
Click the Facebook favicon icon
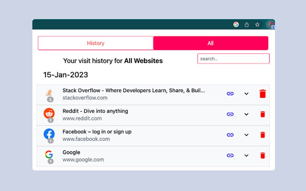(49, 134)
